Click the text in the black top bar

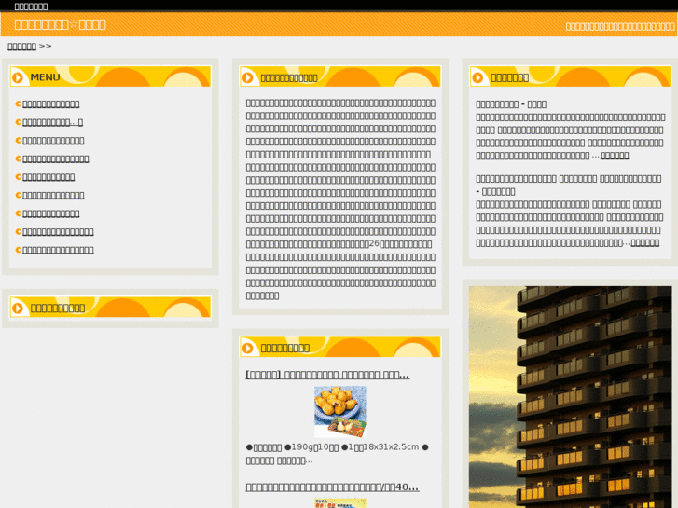(31, 7)
